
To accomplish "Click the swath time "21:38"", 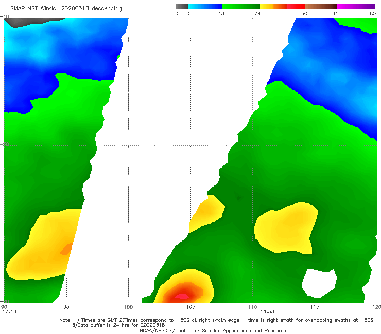I will point(268,312).
